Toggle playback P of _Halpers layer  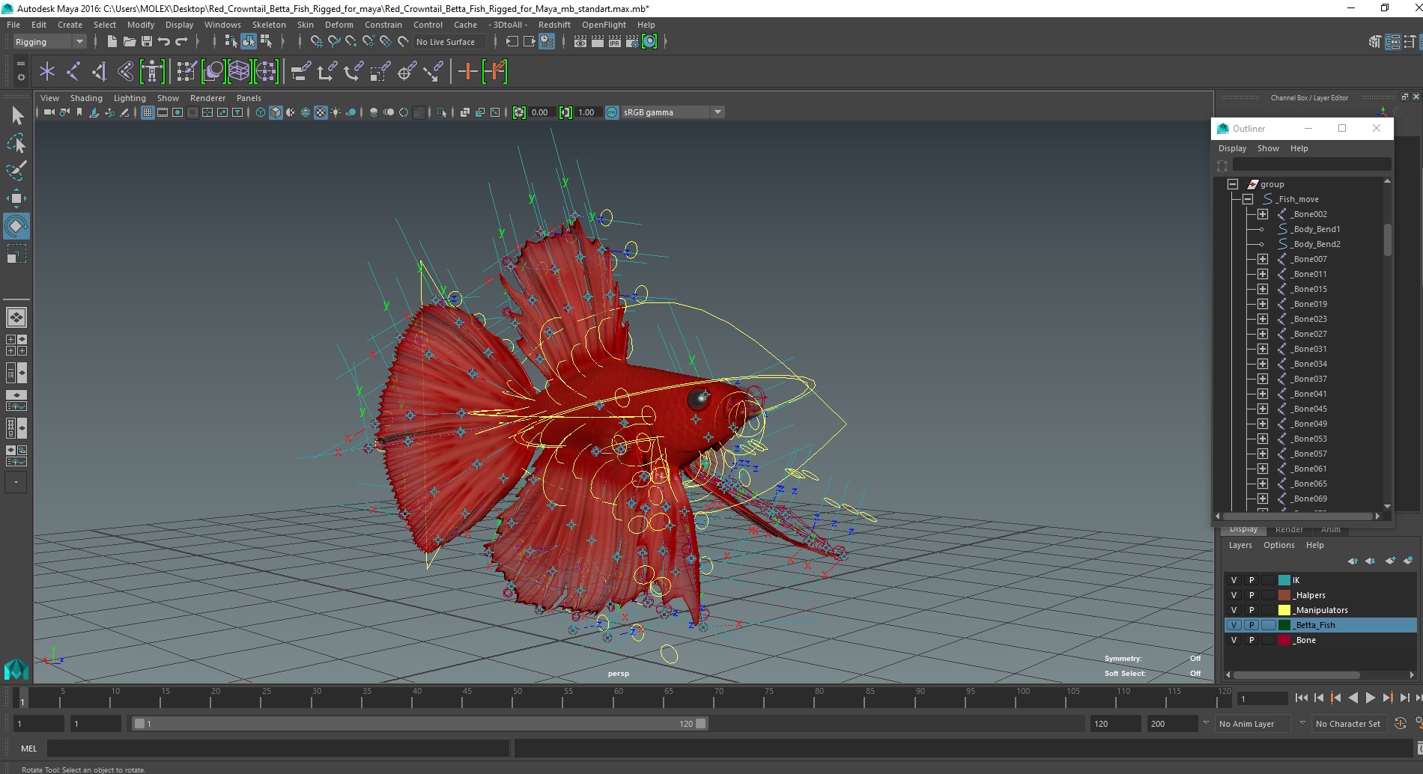point(1251,595)
